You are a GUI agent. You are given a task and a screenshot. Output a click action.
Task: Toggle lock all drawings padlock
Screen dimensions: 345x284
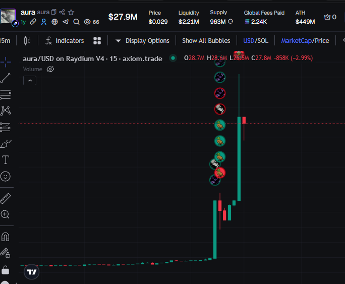tap(5, 270)
